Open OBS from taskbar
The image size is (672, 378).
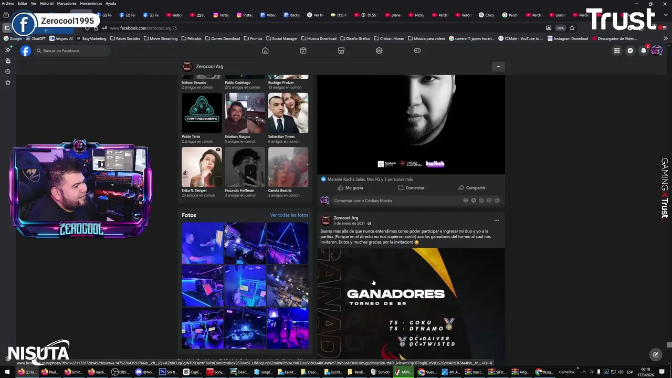120,372
